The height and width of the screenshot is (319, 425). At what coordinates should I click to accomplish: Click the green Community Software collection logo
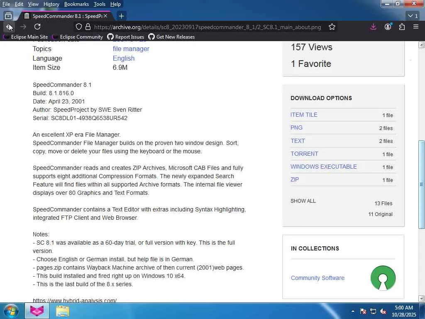(383, 278)
